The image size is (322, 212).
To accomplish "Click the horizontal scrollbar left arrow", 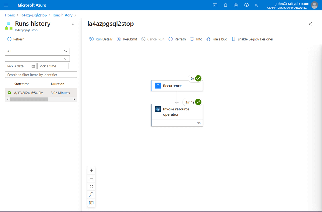I will (8, 99).
